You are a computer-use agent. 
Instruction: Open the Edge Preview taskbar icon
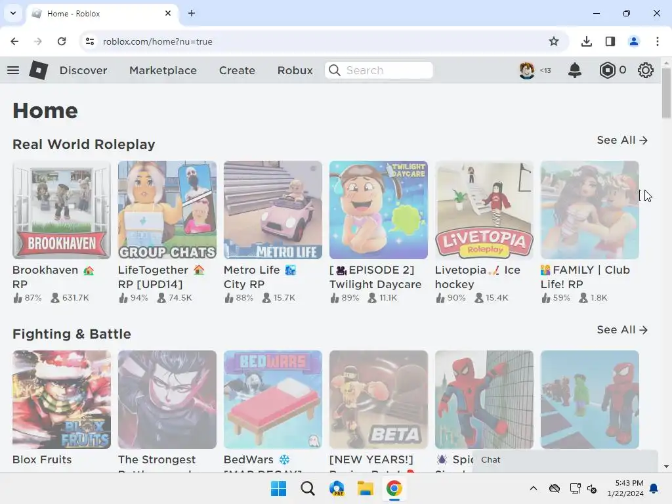(337, 488)
